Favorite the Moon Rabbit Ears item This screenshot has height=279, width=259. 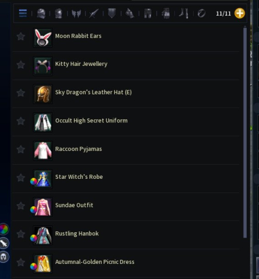tap(20, 37)
